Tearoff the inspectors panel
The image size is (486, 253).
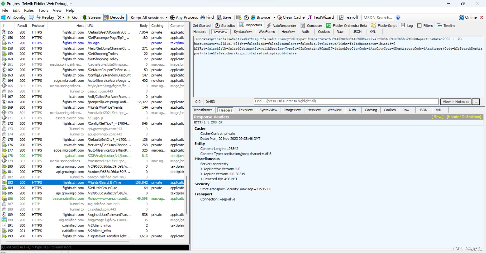point(349,17)
